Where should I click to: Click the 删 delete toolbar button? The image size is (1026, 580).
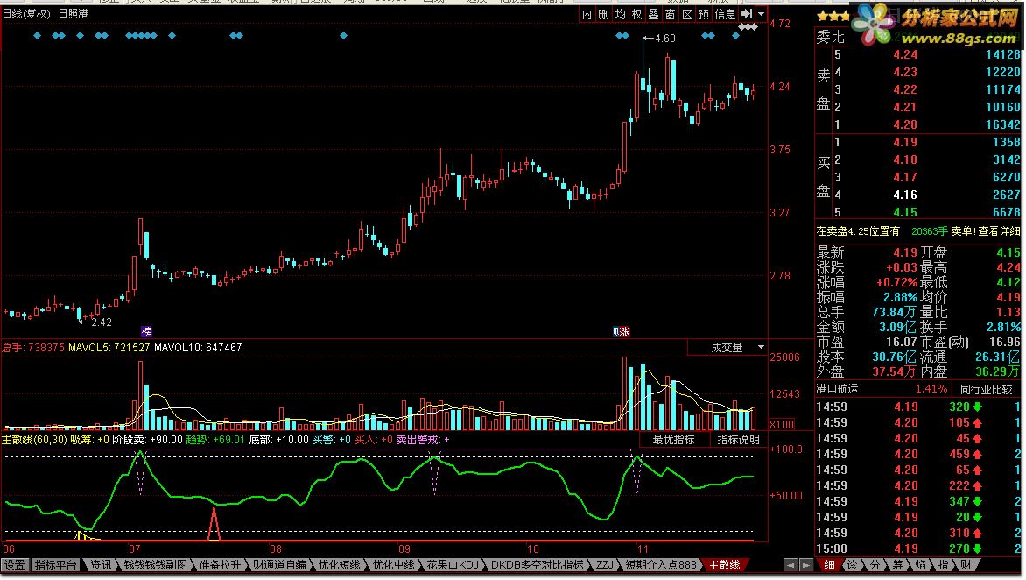pos(603,14)
